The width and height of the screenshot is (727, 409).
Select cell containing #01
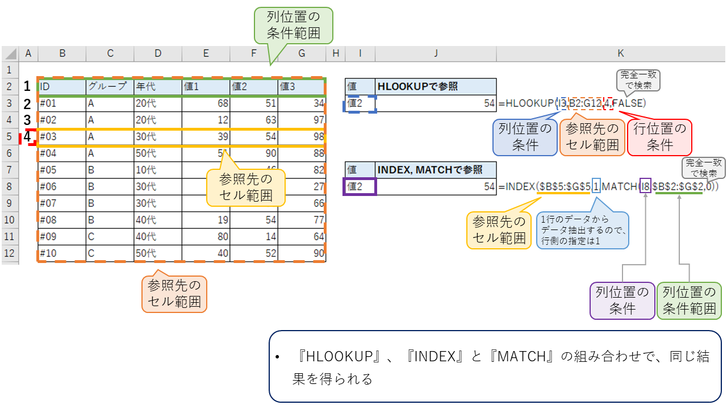click(x=62, y=103)
